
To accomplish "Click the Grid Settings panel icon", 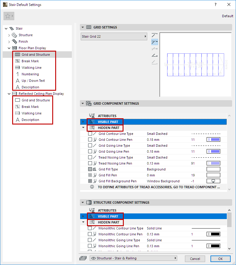I will pyautogui.click(x=89, y=27).
